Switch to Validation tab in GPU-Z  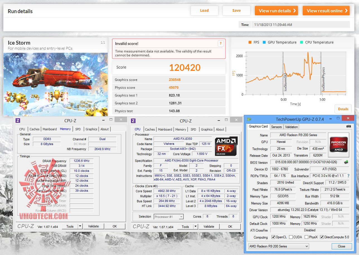292,127
